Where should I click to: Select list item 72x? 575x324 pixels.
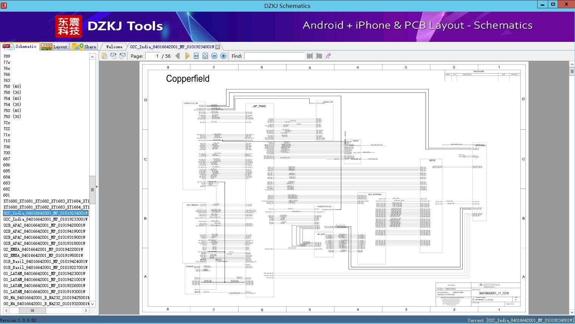(x=7, y=123)
